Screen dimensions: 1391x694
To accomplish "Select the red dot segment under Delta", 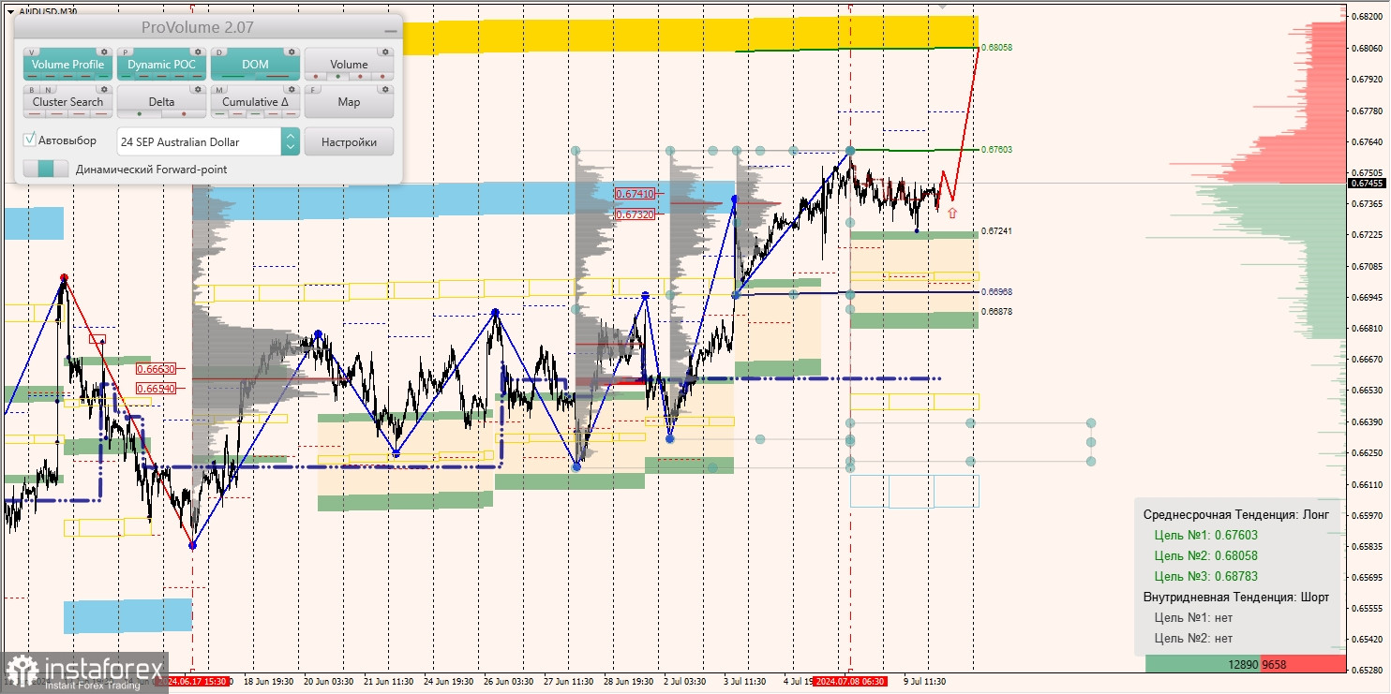I will (184, 113).
